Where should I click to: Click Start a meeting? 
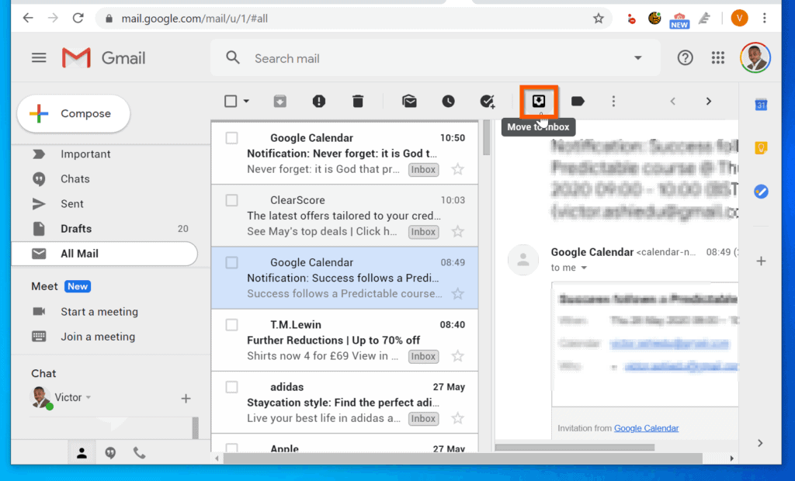click(x=99, y=312)
